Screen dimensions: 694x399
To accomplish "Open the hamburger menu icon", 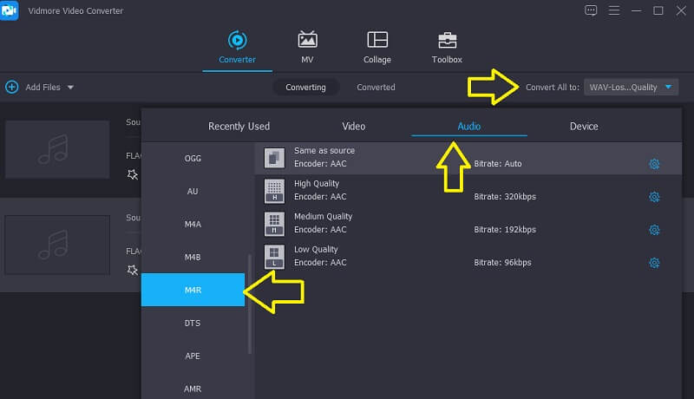I will point(614,10).
